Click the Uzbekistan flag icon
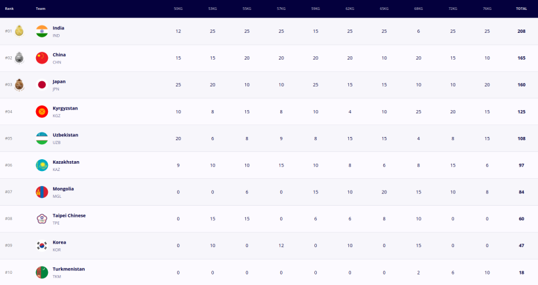The width and height of the screenshot is (538, 285). point(42,138)
